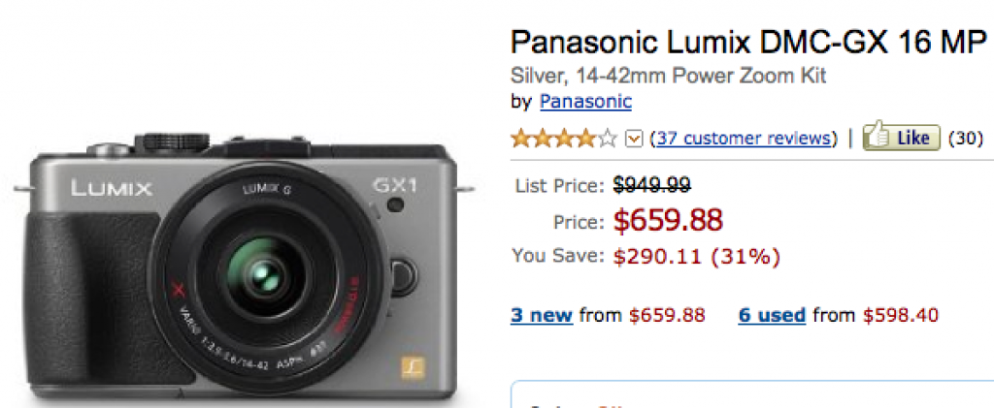The width and height of the screenshot is (994, 408).
Task: Open the Panasonic brand link
Action: coord(585,102)
